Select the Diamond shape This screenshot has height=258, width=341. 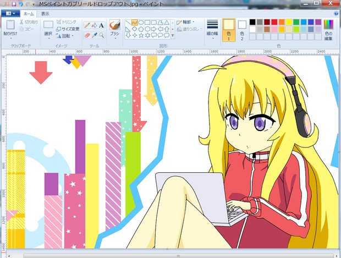135,29
